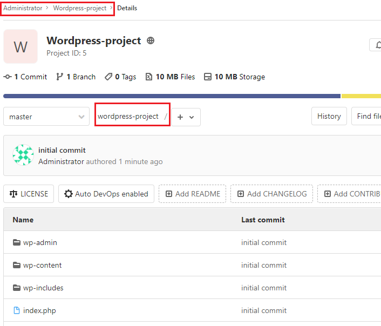Click the Auto DevOps gear icon
This screenshot has height=326, width=381.
69,194
